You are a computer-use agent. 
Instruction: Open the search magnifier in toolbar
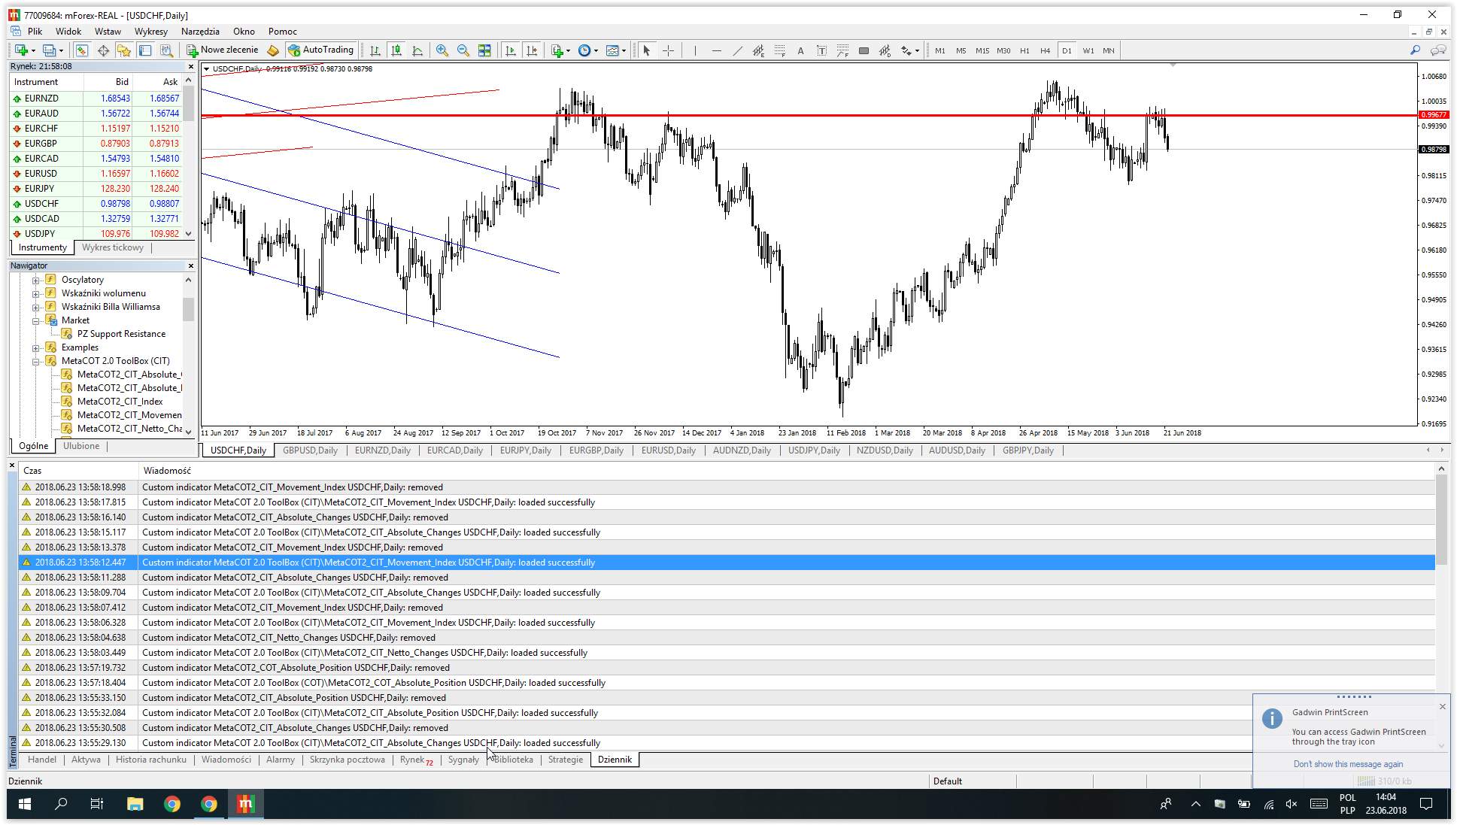1415,50
